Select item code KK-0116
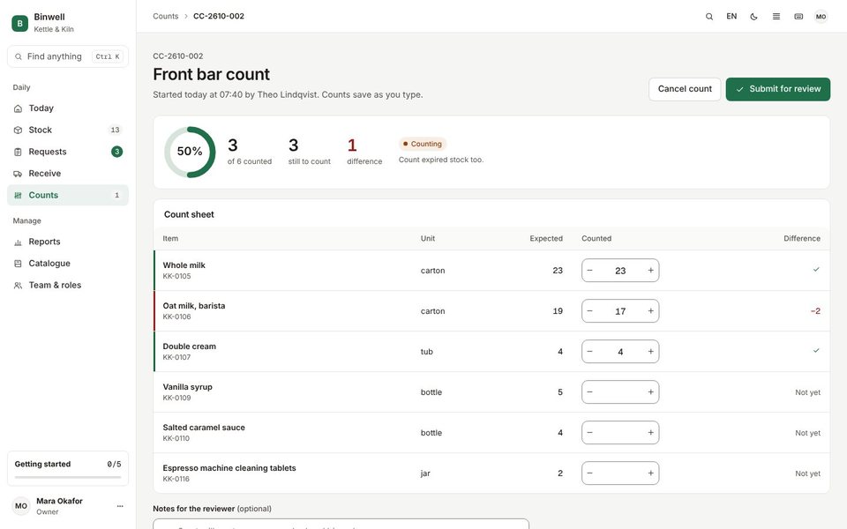 [176, 479]
